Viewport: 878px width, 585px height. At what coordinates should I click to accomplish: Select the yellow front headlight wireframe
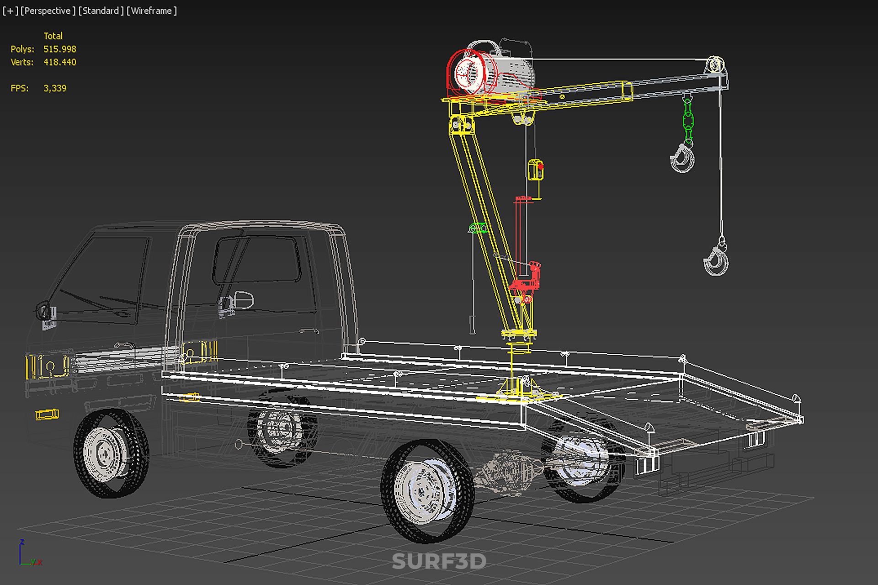tap(47, 367)
